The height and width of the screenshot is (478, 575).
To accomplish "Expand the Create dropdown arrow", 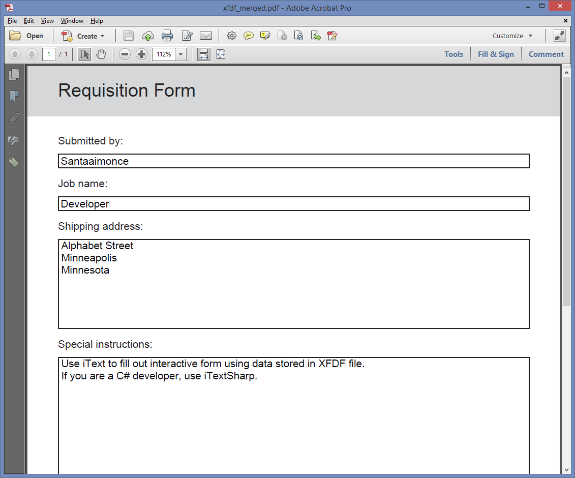I will coord(103,36).
